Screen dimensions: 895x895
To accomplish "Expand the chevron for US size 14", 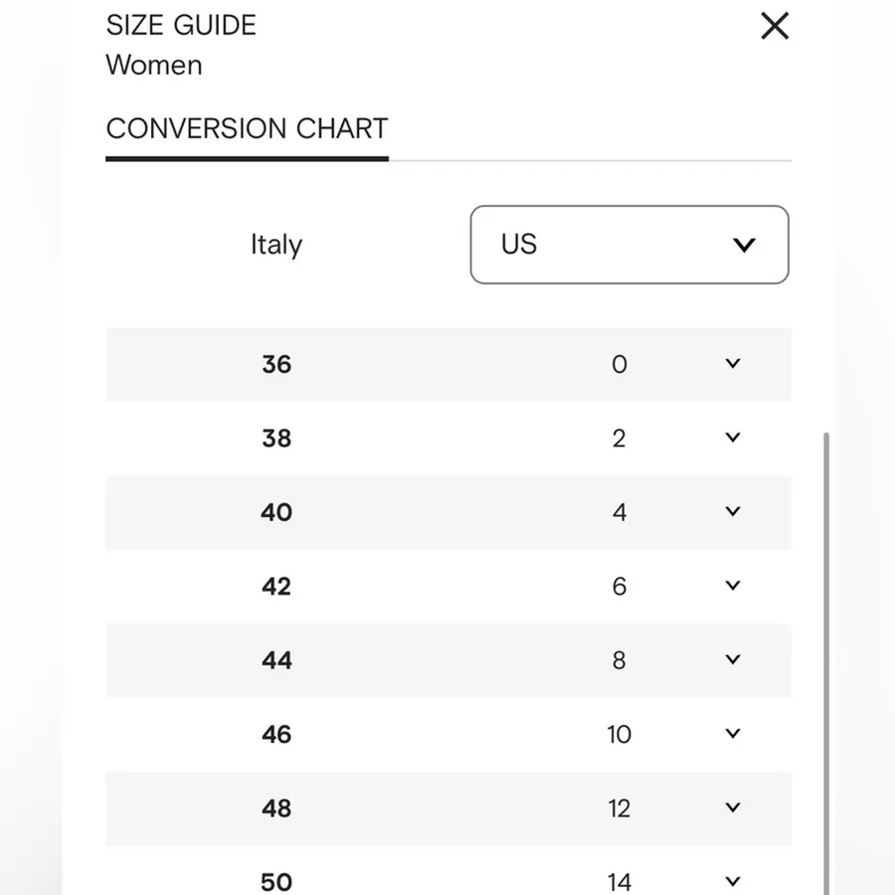I will coord(732,882).
